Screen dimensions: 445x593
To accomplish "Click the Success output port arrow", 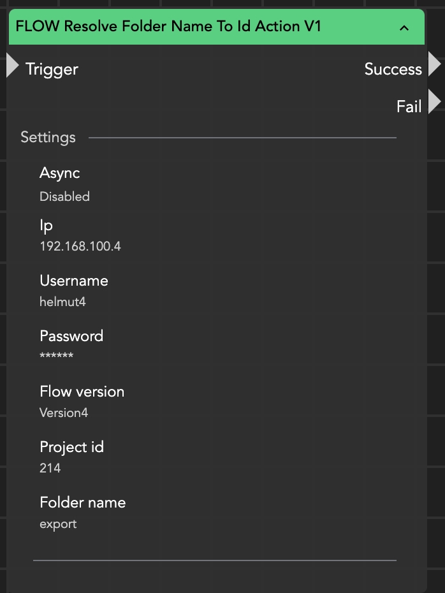I will 434,65.
